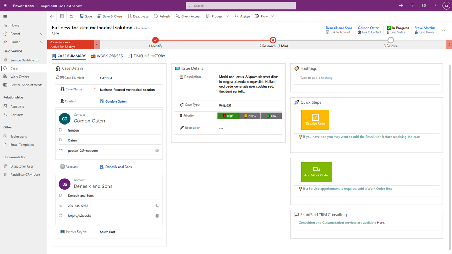Screen dimensions: 452x254
Task: Click Assign in the command bar
Action: 242,16
